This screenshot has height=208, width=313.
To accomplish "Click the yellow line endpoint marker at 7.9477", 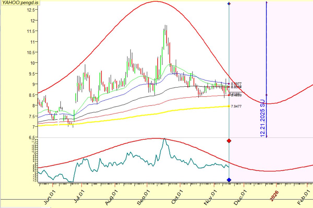I will tap(229, 106).
